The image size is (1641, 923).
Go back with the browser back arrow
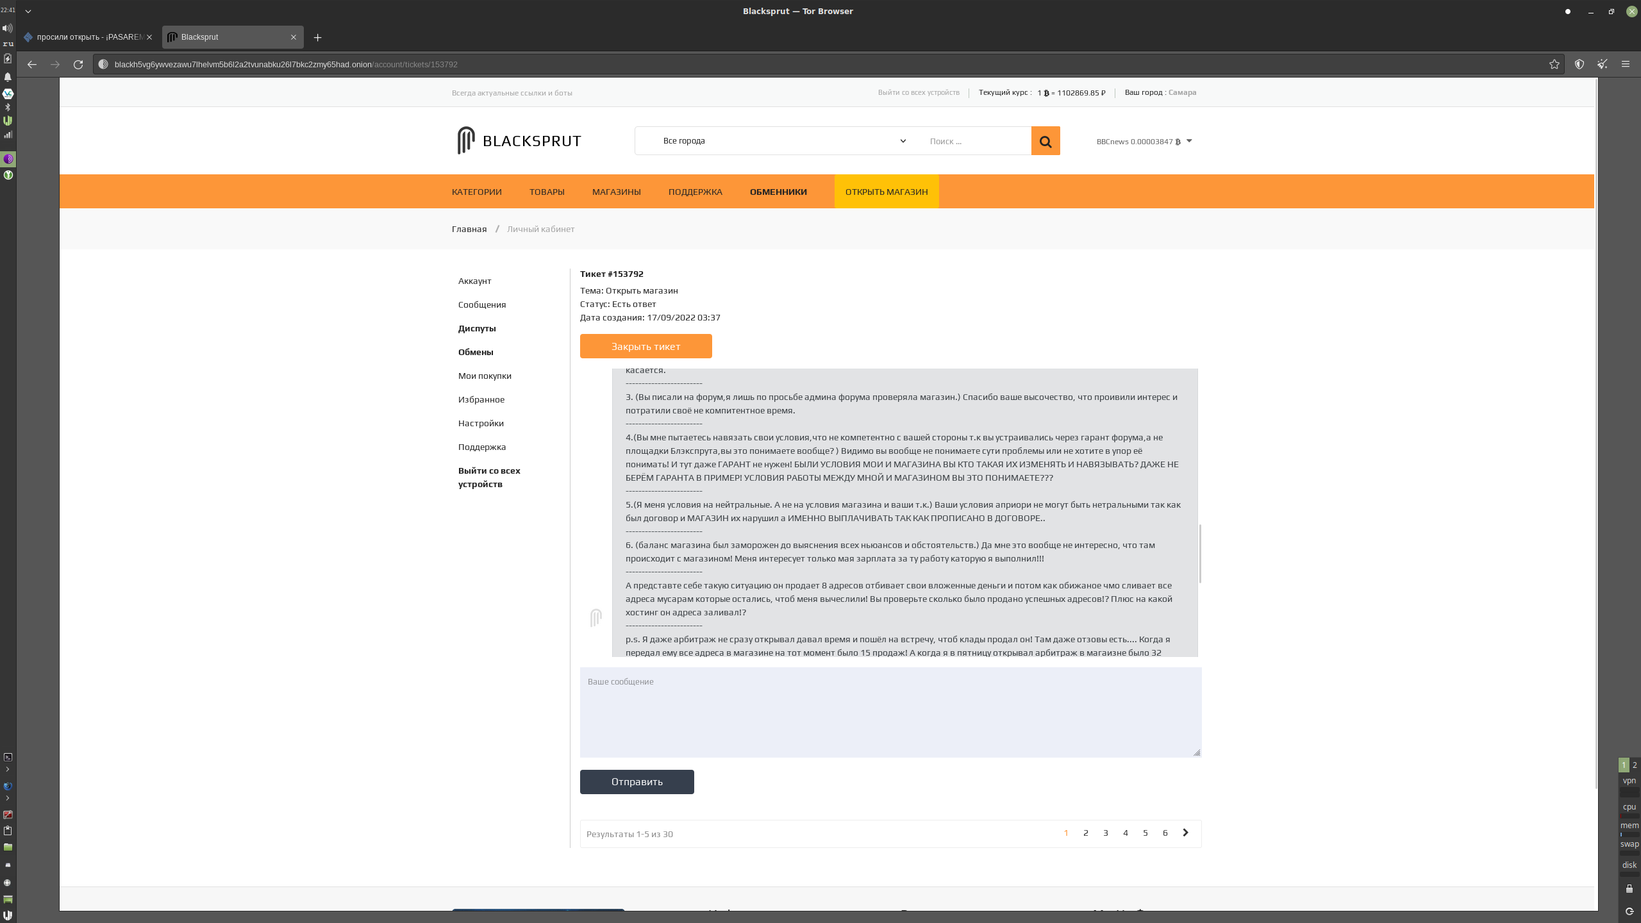(x=32, y=64)
